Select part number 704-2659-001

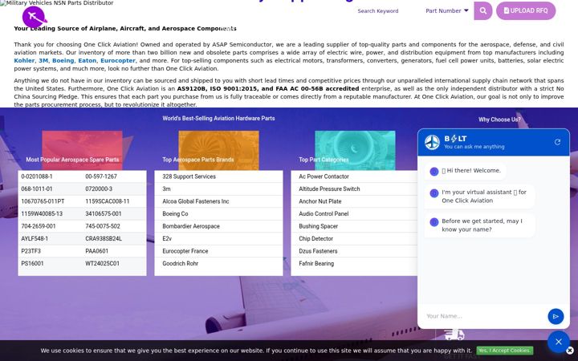[x=39, y=226]
